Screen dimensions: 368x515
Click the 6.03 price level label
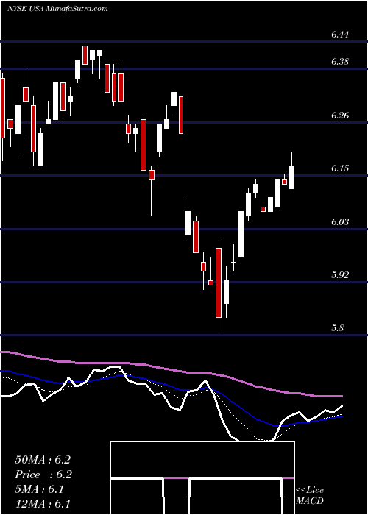340,222
